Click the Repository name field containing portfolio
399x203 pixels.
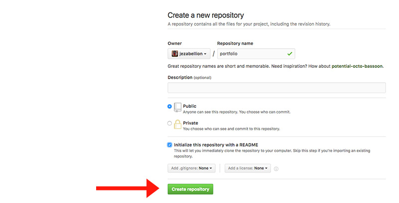(x=256, y=54)
